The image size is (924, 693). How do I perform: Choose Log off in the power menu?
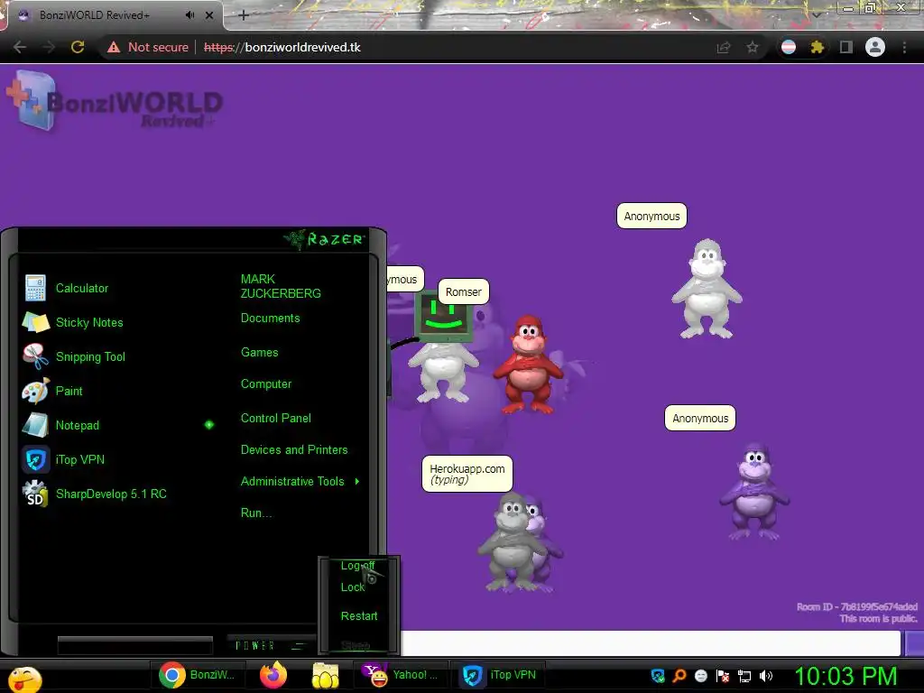pyautogui.click(x=357, y=566)
